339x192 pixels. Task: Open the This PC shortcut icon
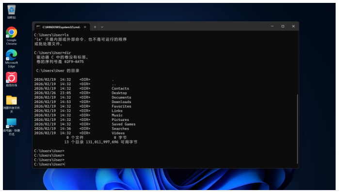coord(12,127)
